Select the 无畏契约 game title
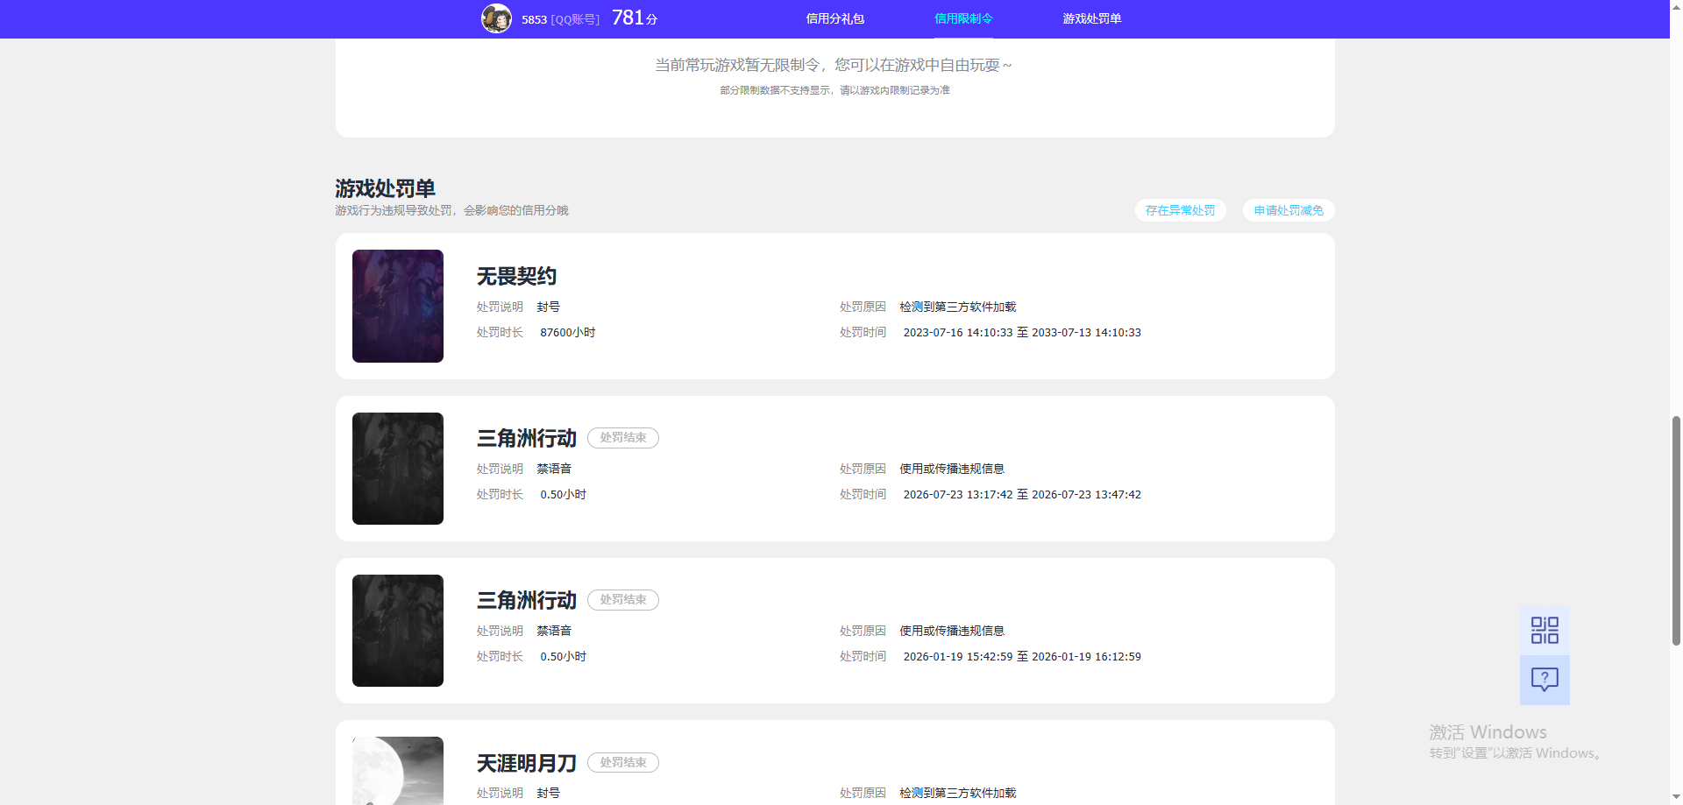This screenshot has height=805, width=1683. coord(516,277)
